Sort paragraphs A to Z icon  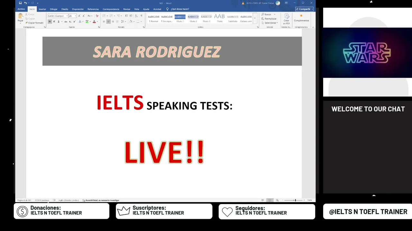[136, 16]
